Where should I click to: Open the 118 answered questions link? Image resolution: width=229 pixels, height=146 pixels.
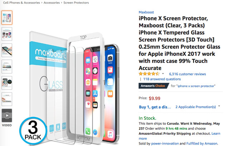[x=162, y=79]
